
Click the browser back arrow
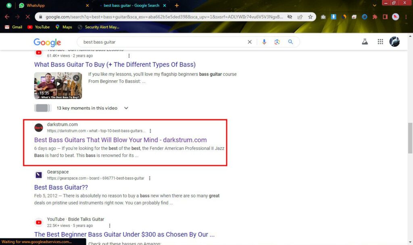pyautogui.click(x=7, y=17)
